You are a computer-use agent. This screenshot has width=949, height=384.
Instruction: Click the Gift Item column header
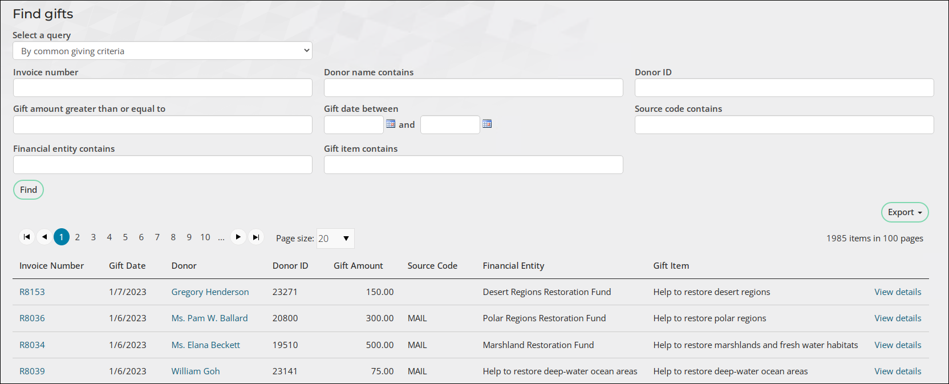tap(671, 266)
